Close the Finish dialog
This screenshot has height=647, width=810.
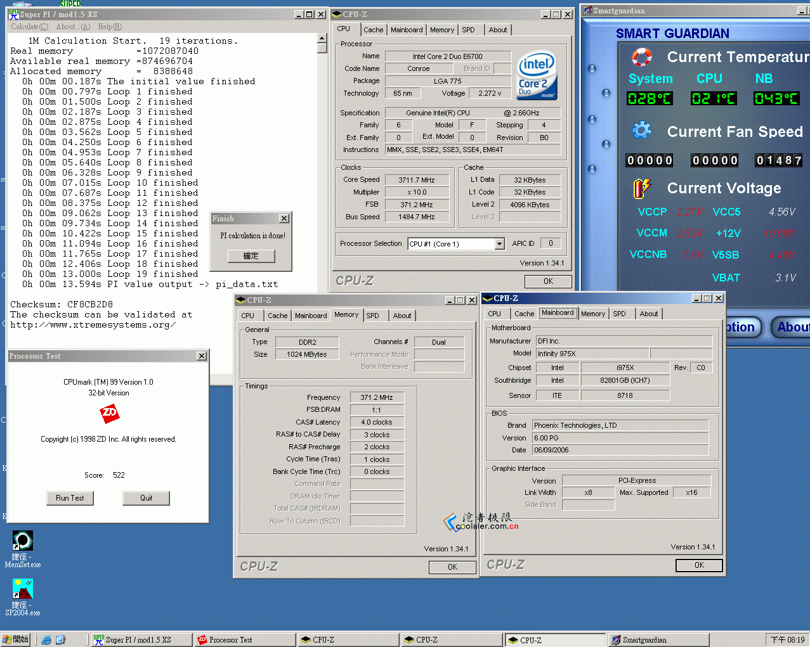[284, 219]
